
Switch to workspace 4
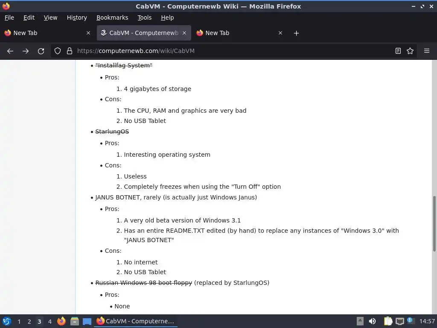pyautogui.click(x=50, y=322)
